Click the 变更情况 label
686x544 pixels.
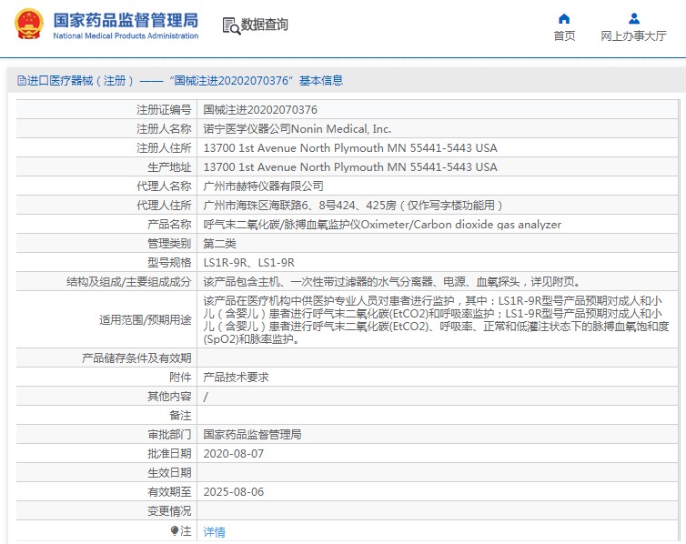click(x=169, y=510)
